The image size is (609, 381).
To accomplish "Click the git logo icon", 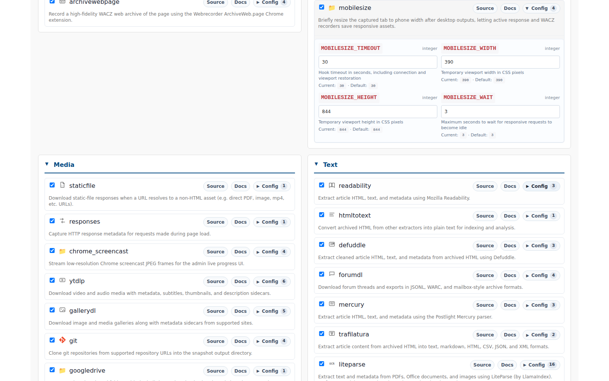I will click(62, 340).
